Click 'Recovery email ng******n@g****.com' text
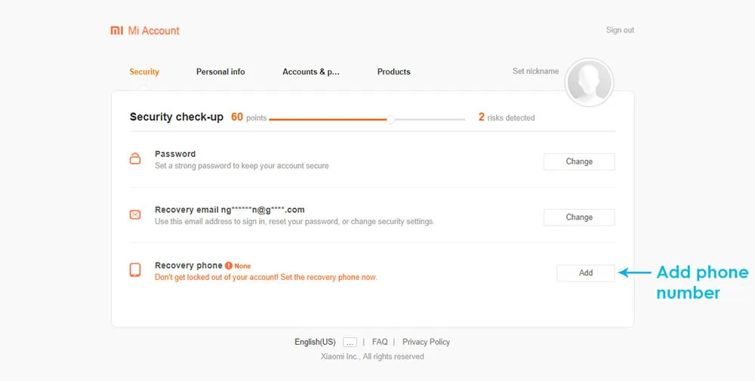Viewport: 755px width, 381px height. click(x=230, y=210)
